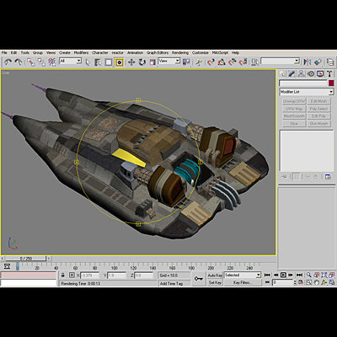Choose the Select Object arrow tool
The width and height of the screenshot is (337, 337).
pyautogui.click(x=88, y=62)
